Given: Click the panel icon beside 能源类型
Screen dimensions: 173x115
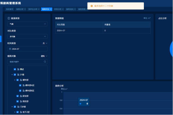Looking at the screenshot, I should click(x=9, y=18).
